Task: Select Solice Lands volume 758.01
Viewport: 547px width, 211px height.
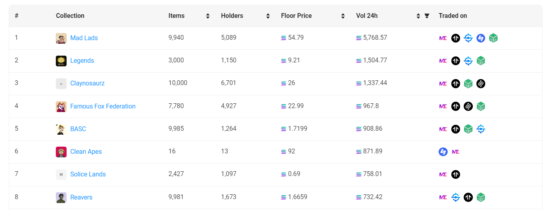Action: (373, 174)
